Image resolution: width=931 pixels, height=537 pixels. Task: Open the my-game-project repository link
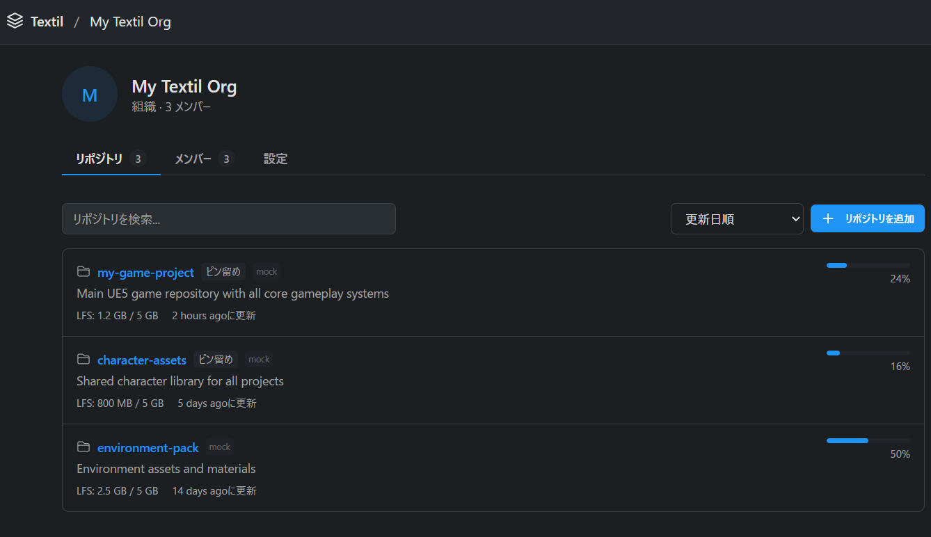[x=145, y=273]
